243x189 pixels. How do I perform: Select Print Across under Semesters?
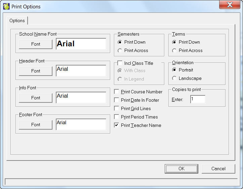120,51
